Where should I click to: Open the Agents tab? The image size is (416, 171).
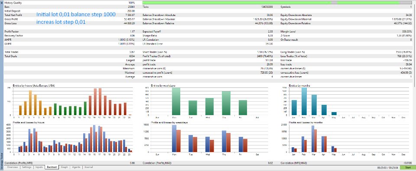(x=76, y=168)
